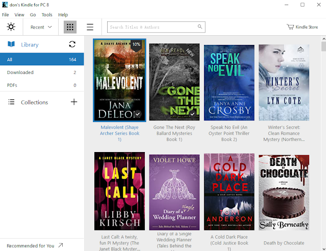326x251 pixels.
Task: Open Speak No Evil book cover
Action: pos(229,83)
